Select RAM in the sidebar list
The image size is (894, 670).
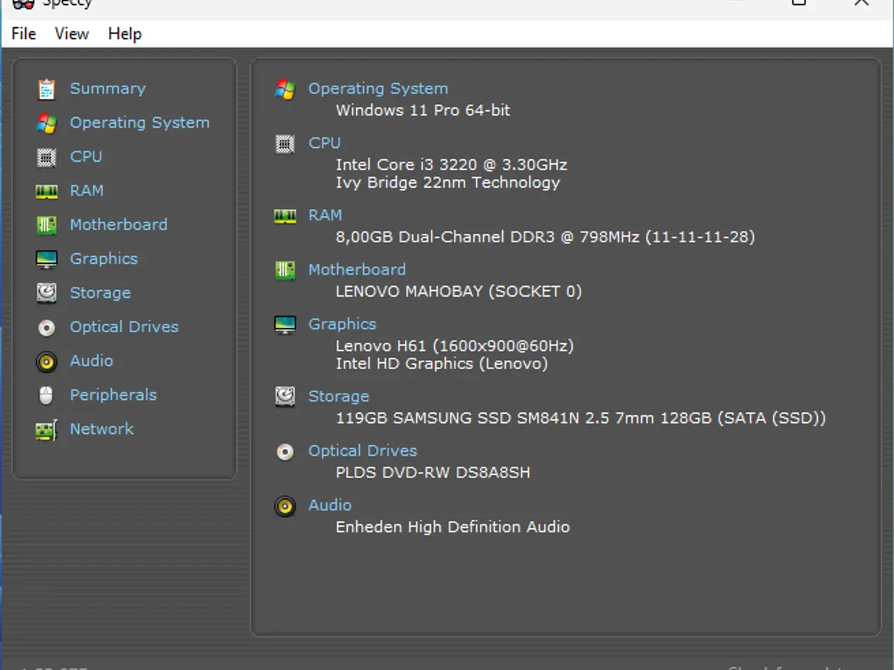(x=87, y=191)
